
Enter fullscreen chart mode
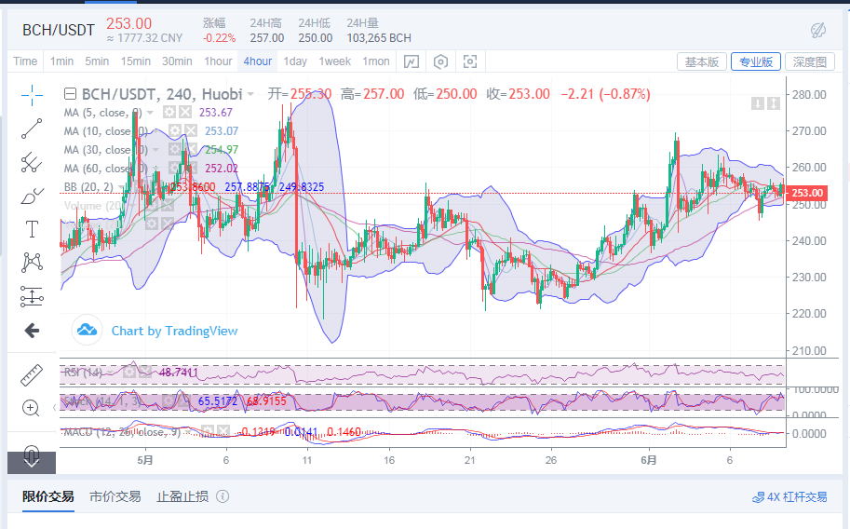(x=470, y=61)
